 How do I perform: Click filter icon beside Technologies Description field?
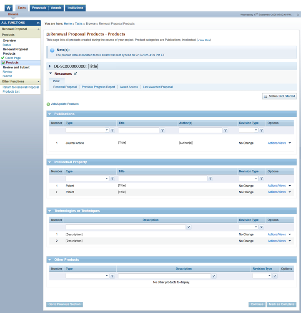pos(188,227)
